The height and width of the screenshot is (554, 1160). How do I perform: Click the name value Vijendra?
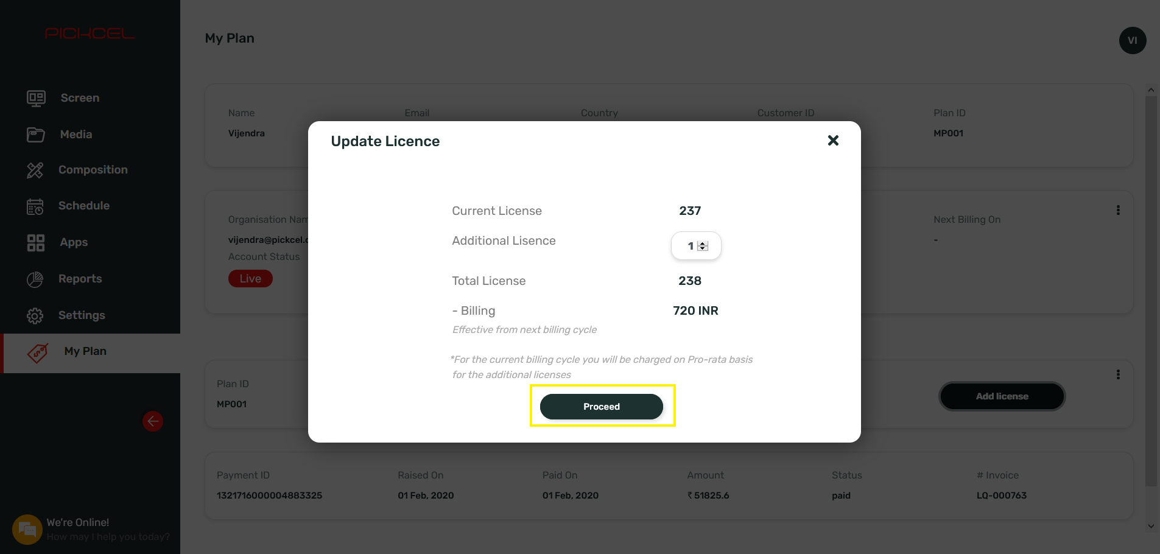point(247,133)
